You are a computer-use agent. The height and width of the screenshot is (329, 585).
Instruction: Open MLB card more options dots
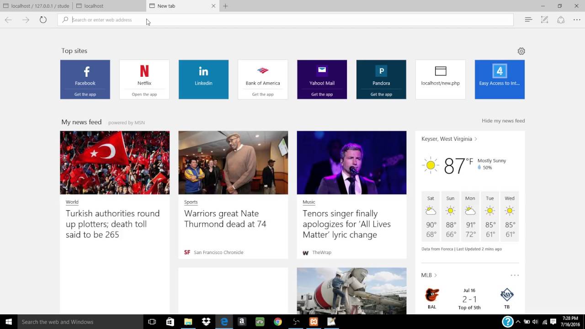tap(515, 275)
